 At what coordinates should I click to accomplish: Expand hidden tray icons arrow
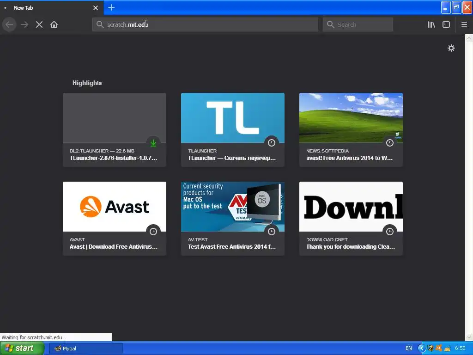tap(421, 349)
